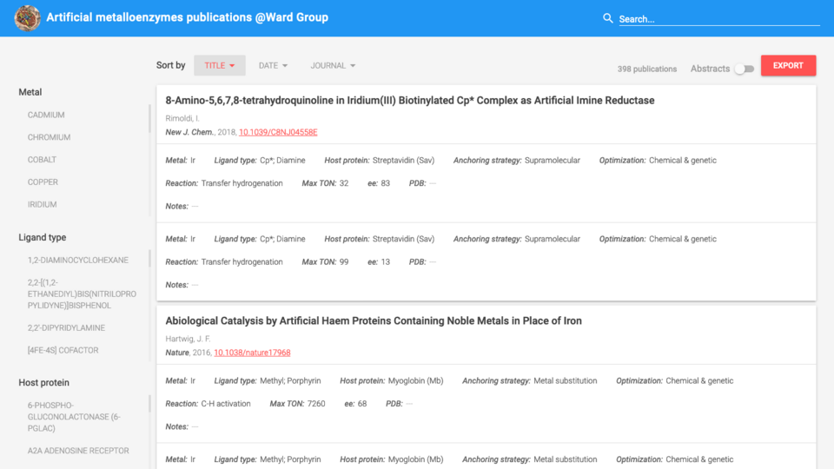Open the Title sort dropdown

click(219, 65)
